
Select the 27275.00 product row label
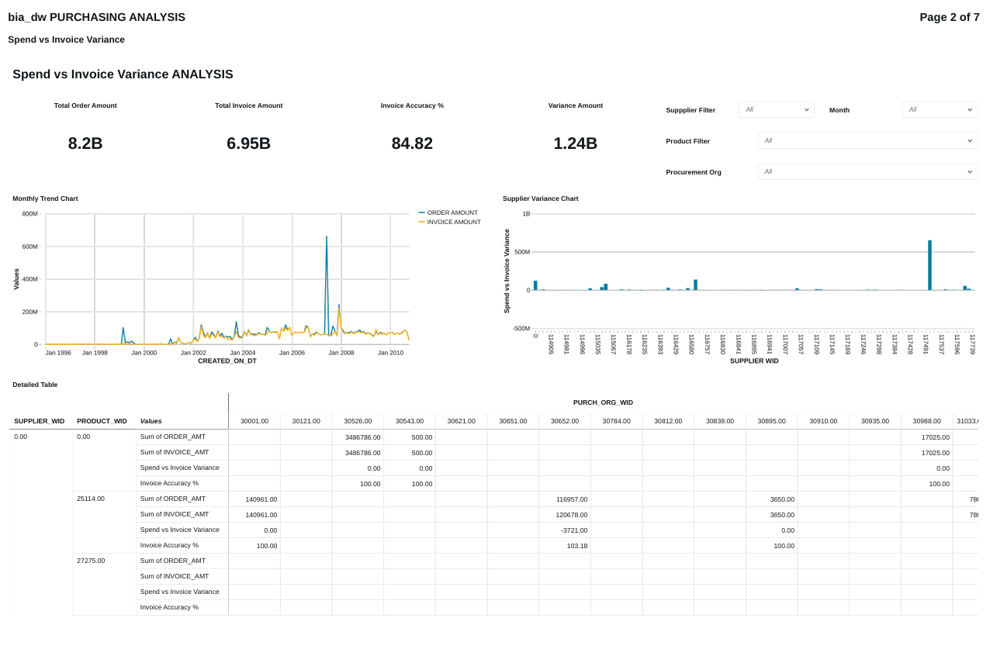[x=91, y=561]
